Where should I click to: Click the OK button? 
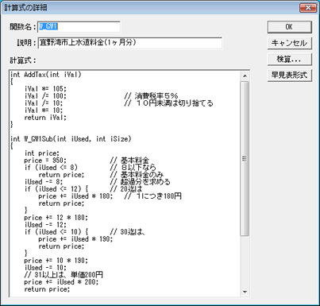[x=290, y=27]
